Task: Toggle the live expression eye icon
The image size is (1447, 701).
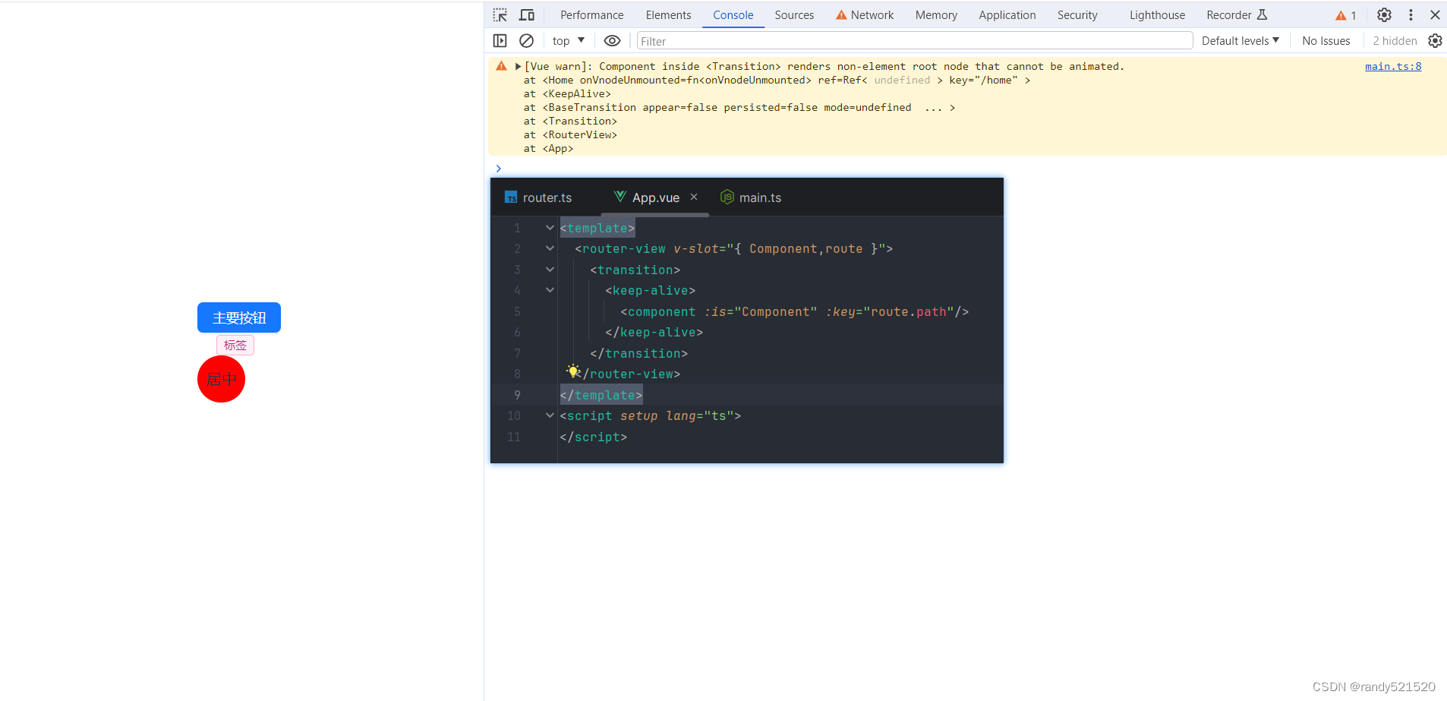Action: pos(612,41)
